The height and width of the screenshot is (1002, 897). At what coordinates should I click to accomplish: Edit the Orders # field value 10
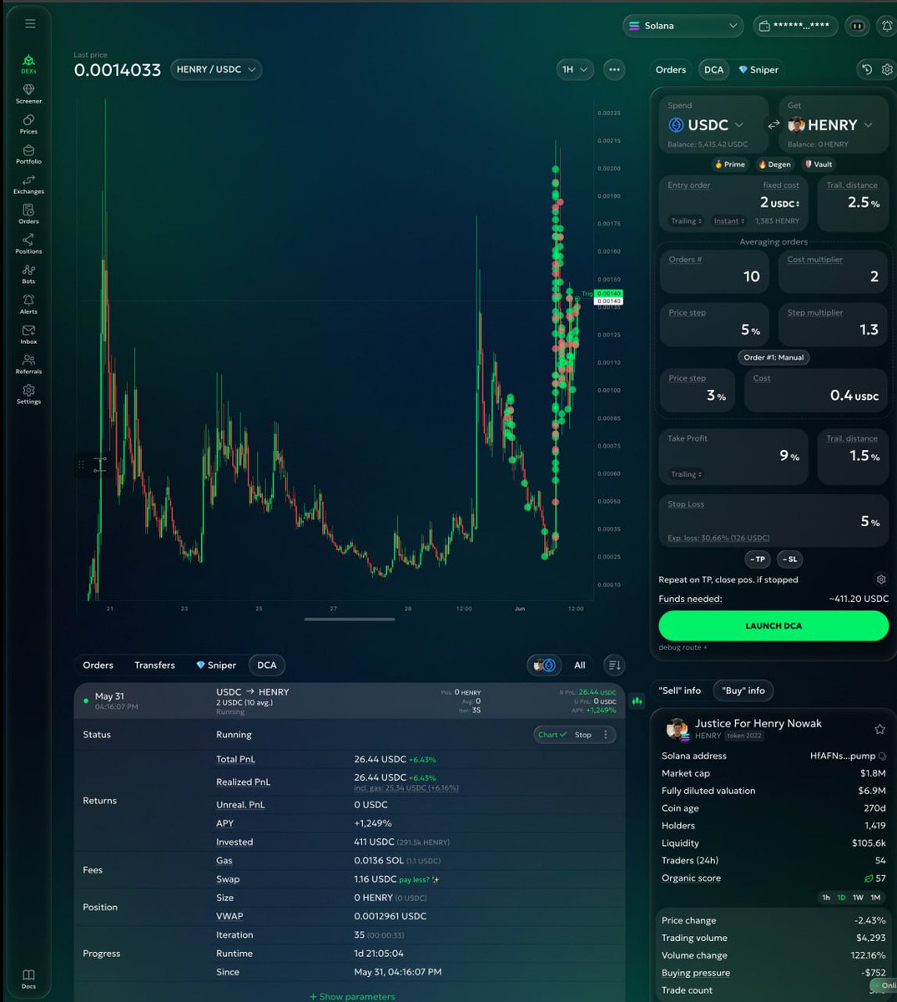[715, 271]
